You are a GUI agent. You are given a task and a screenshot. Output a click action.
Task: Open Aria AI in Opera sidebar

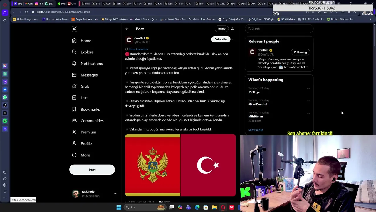point(5,66)
